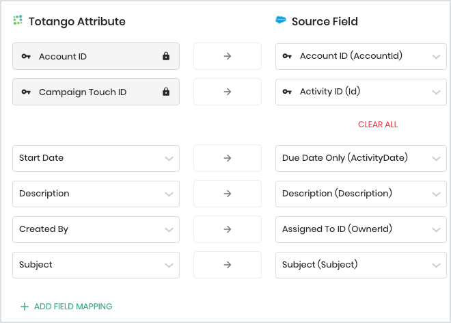Open Start Date attribute dropdown
Viewport: 451px width, 323px height.
point(96,159)
